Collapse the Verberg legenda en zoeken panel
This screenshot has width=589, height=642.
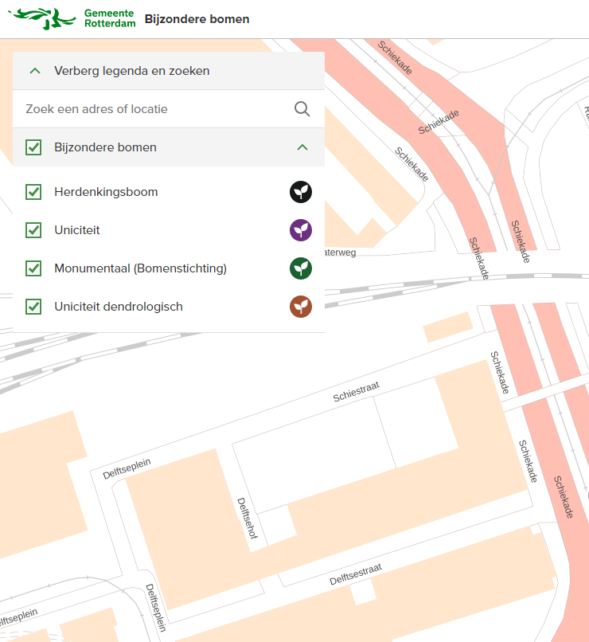tap(169, 71)
